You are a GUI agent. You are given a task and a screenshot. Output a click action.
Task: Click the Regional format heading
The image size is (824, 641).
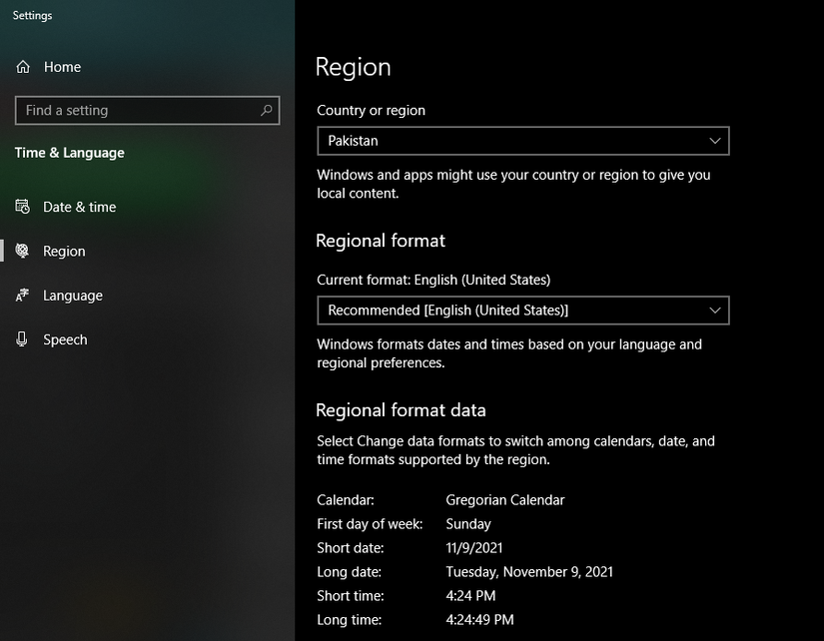(x=381, y=241)
